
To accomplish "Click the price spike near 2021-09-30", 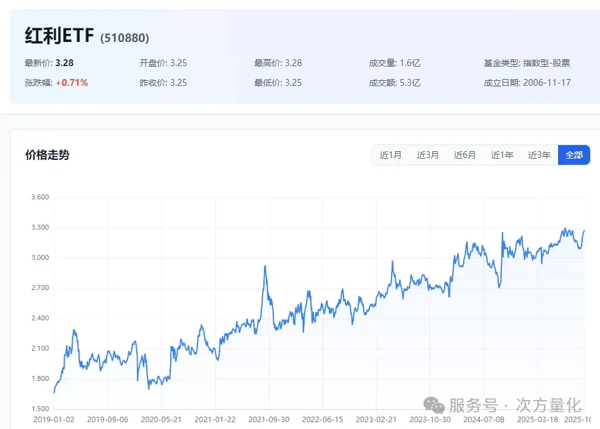I will coord(265,267).
